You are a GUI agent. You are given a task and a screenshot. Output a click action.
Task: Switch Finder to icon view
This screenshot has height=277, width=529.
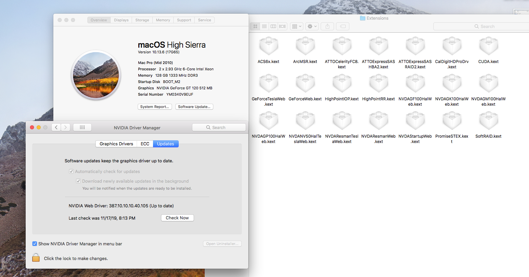coord(255,26)
